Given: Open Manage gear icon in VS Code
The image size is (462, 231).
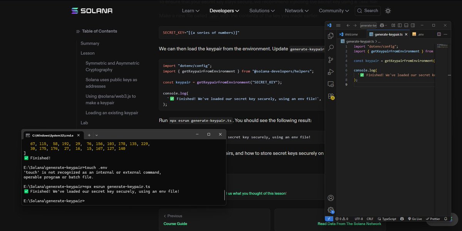Looking at the screenshot, I should click(331, 210).
